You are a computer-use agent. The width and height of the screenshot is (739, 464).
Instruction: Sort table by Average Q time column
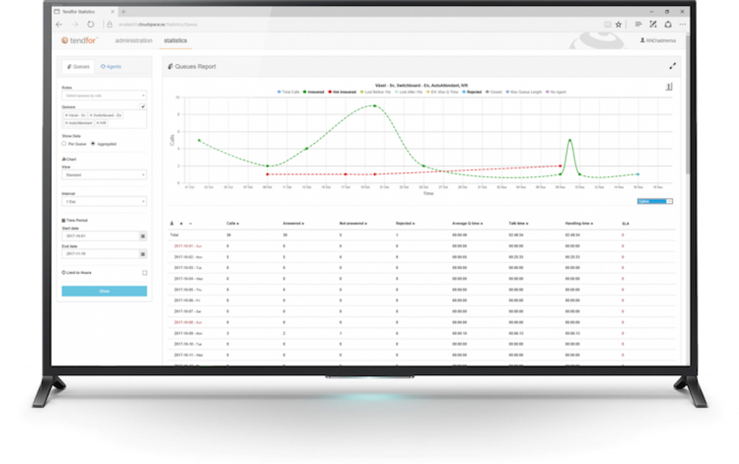(x=467, y=223)
